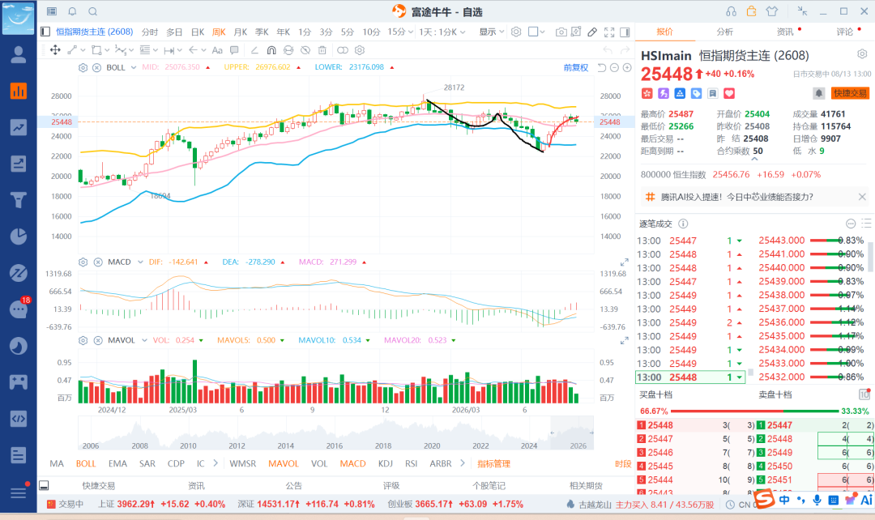This screenshot has height=520, width=875.
Task: Delete drawings with trash icon
Action: pyautogui.click(x=322, y=50)
